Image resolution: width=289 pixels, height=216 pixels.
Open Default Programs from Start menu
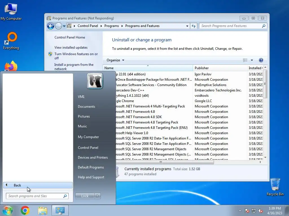click(91, 167)
